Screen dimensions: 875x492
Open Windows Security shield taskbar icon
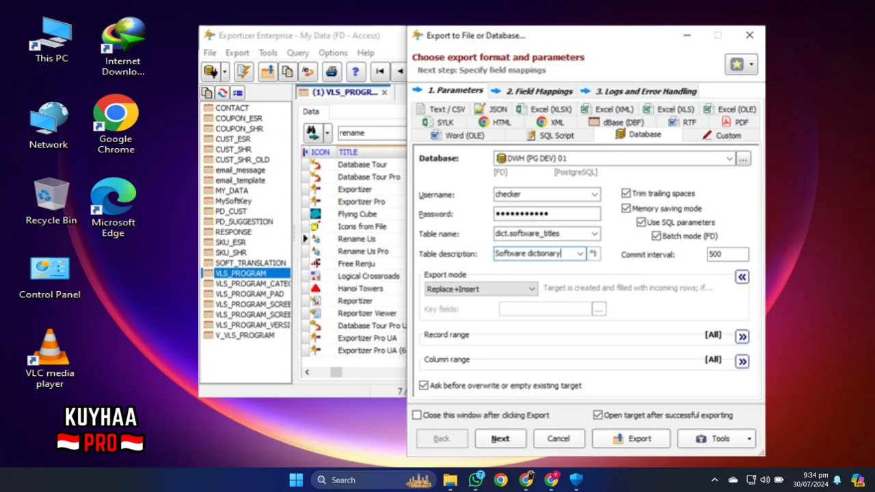pos(576,480)
